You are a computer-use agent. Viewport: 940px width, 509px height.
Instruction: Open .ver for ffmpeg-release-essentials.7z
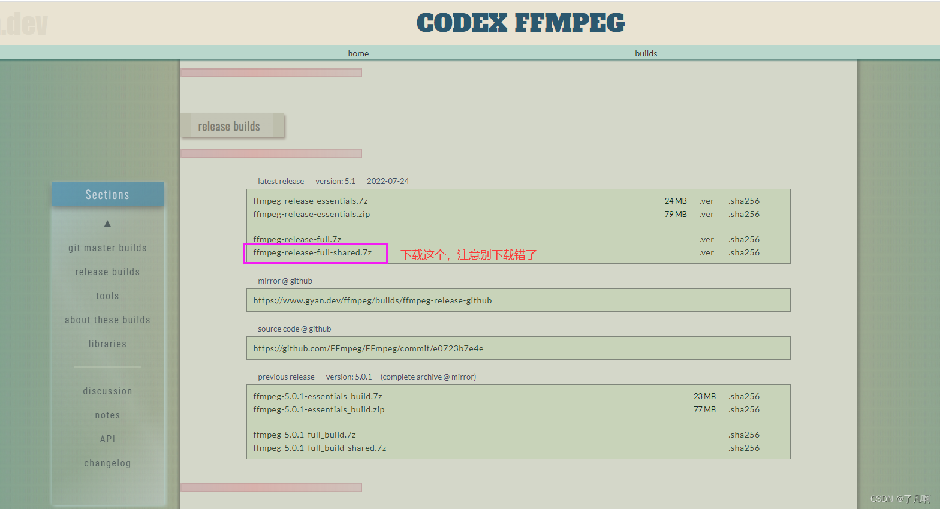tap(707, 201)
